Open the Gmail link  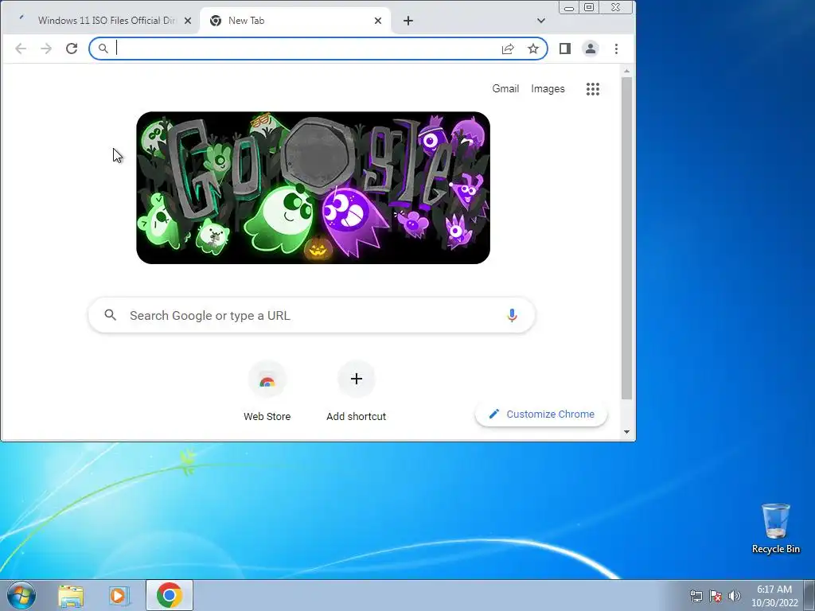pos(505,89)
